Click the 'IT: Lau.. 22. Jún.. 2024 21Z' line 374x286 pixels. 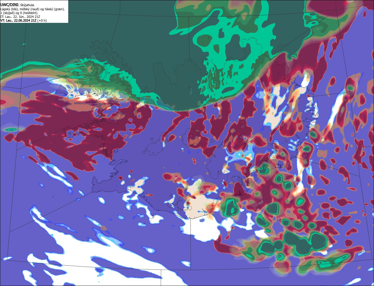pos(20,17)
